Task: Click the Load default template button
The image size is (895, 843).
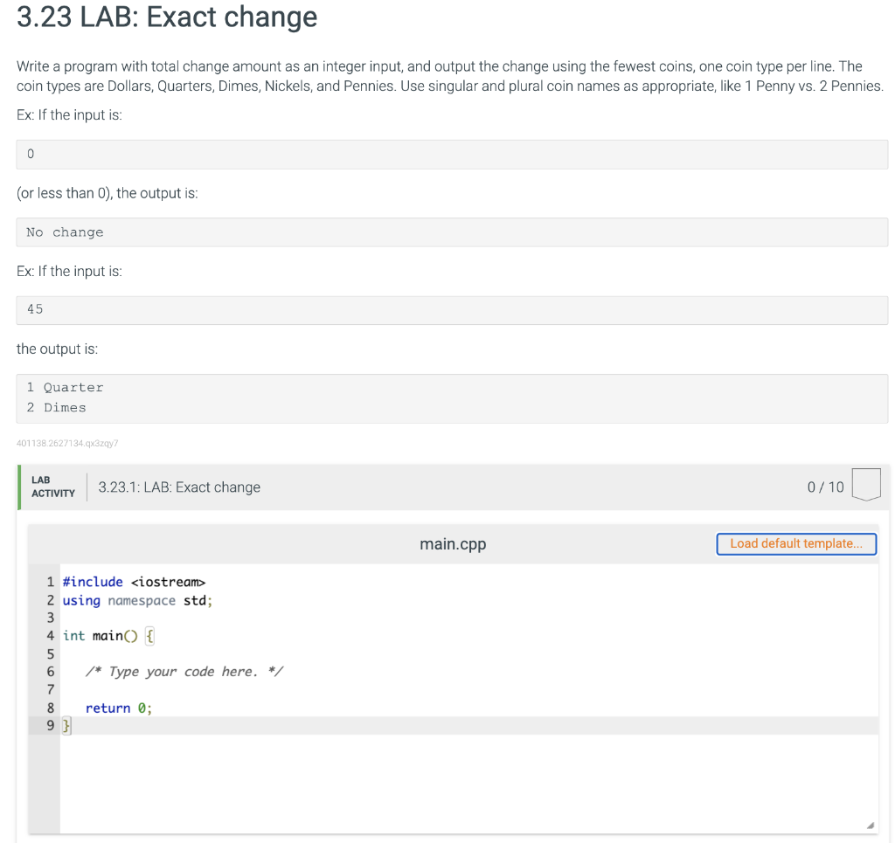Action: tap(796, 543)
